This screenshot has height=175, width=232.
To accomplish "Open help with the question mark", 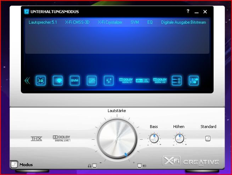I will (188, 11).
